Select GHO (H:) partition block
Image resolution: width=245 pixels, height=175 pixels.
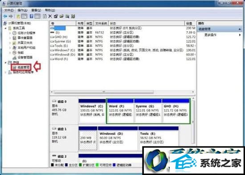[176, 111]
